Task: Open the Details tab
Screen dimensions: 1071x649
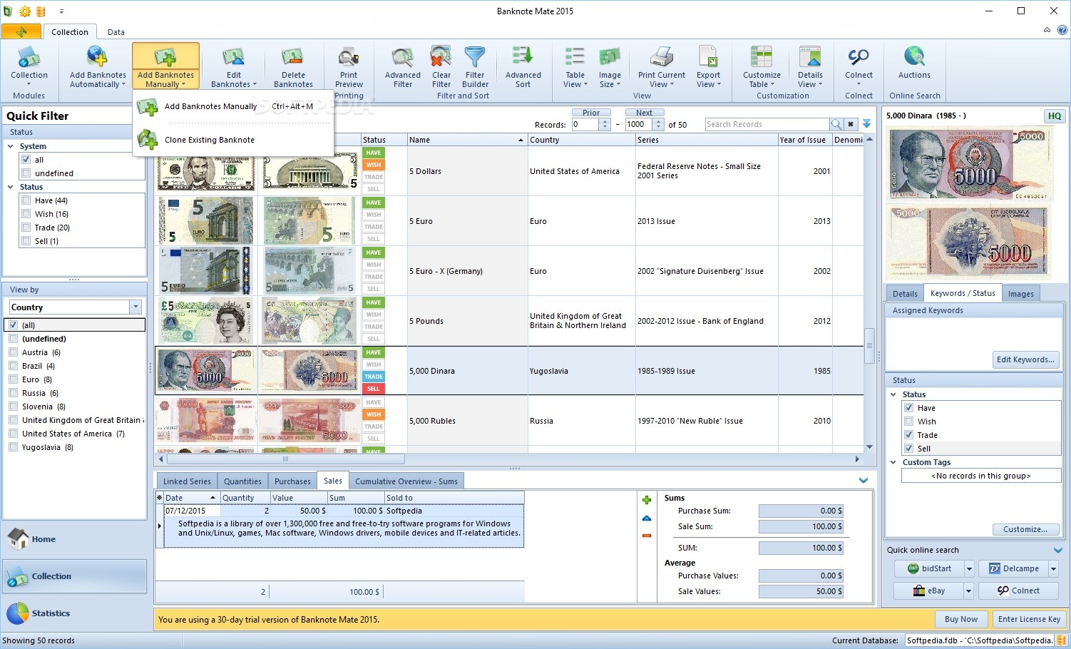Action: coord(905,294)
